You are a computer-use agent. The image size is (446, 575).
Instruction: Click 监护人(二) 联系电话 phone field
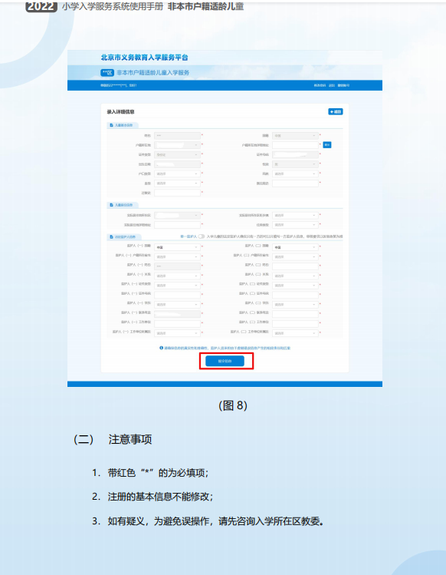[295, 314]
